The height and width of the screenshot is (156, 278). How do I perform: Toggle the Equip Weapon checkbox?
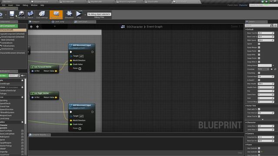tap(259, 47)
